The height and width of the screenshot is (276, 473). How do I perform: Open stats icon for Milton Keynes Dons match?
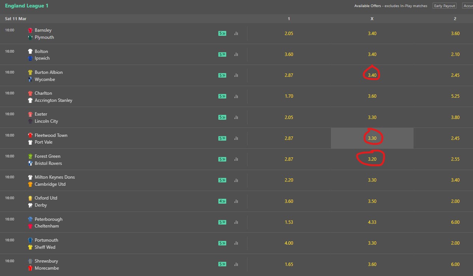pos(236,180)
